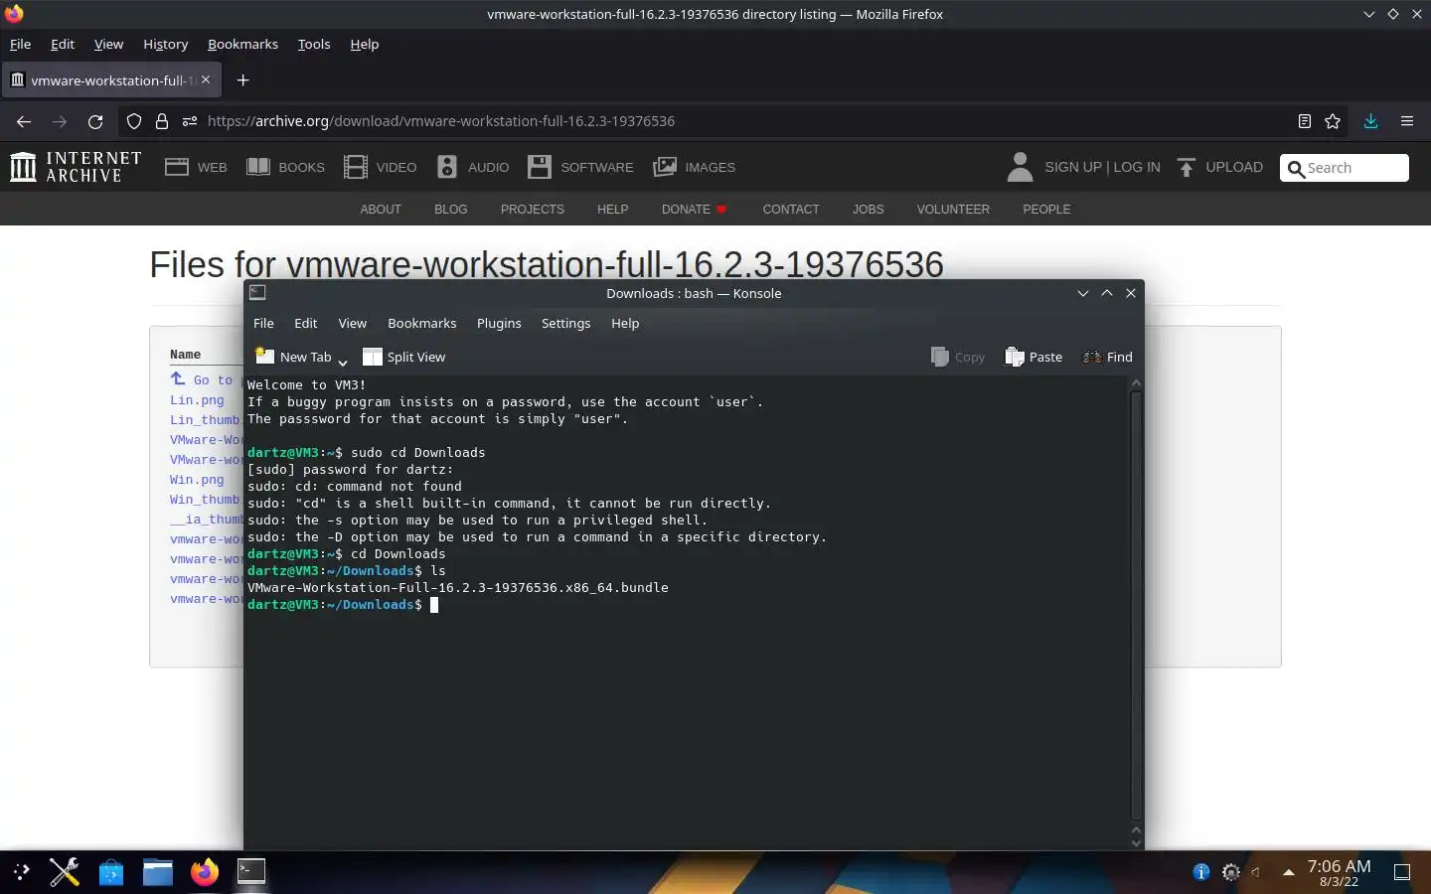Open Konsole View menu
This screenshot has height=894, width=1431.
(x=352, y=324)
